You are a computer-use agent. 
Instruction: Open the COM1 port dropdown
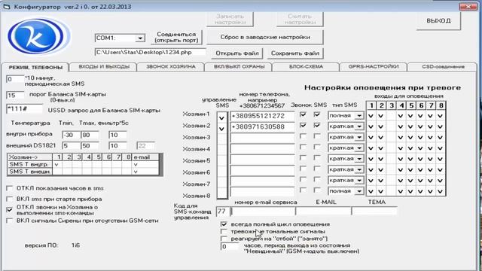click(x=140, y=38)
